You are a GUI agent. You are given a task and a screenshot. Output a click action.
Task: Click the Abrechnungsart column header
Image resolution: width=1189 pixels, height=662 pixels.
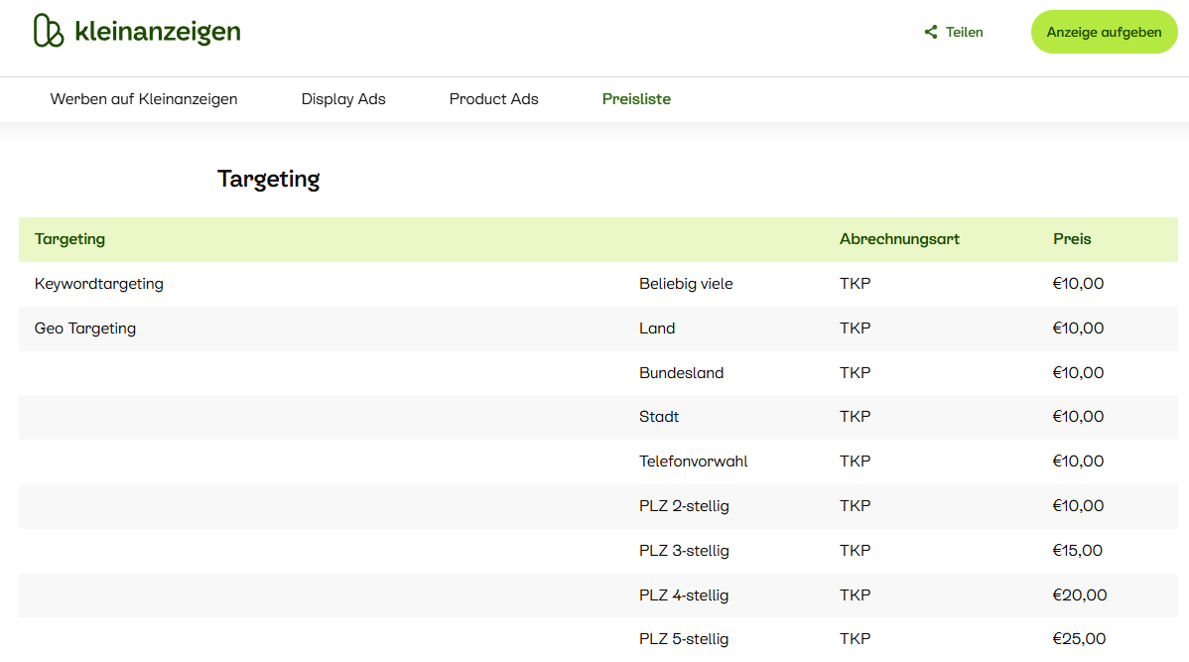click(899, 239)
